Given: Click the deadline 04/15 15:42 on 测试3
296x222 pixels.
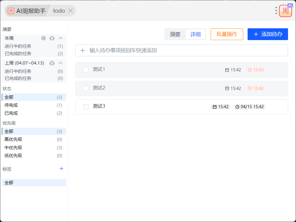Looking at the screenshot, I should (x=250, y=107).
